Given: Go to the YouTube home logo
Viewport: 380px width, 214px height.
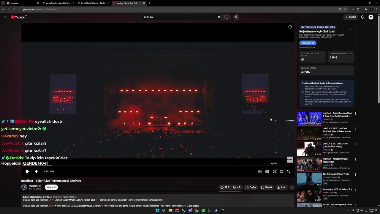Looking at the screenshot, I should (x=18, y=17).
